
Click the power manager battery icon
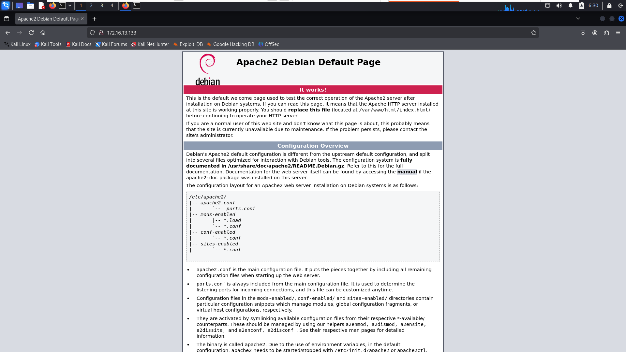pos(582,6)
